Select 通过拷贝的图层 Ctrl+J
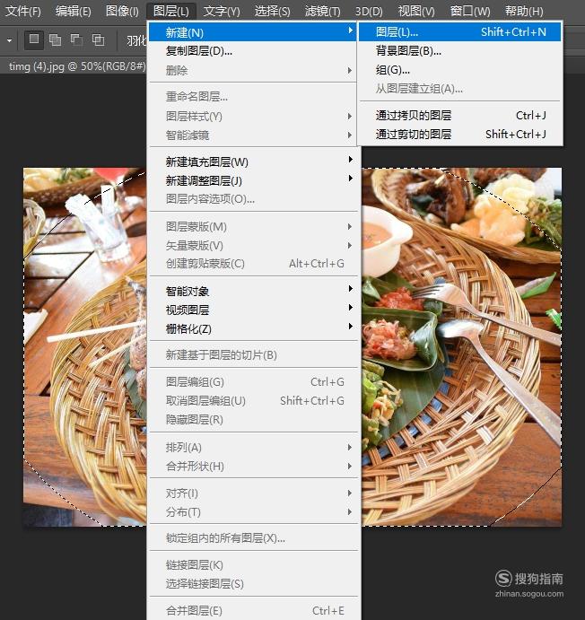585x620 pixels. pyautogui.click(x=459, y=115)
